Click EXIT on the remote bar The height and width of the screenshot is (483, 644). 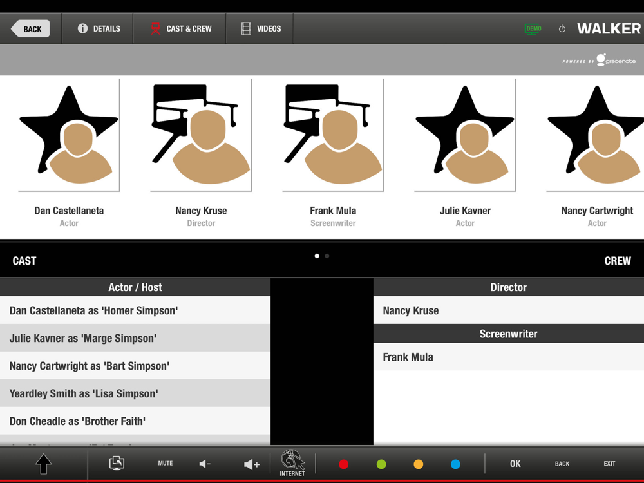coord(609,463)
